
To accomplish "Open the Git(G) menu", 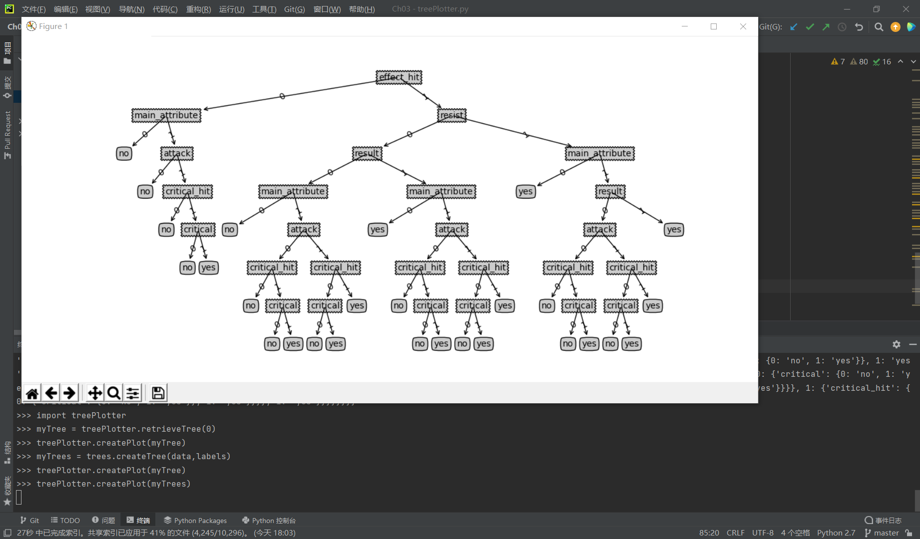I will 294,9.
